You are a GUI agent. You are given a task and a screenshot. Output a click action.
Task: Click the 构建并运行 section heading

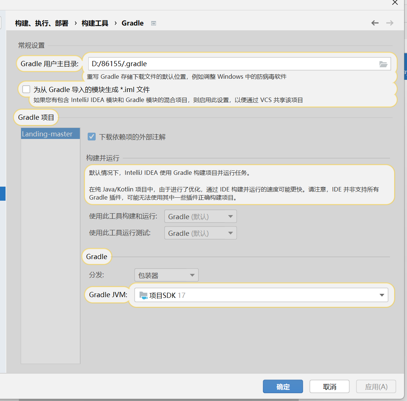point(102,158)
